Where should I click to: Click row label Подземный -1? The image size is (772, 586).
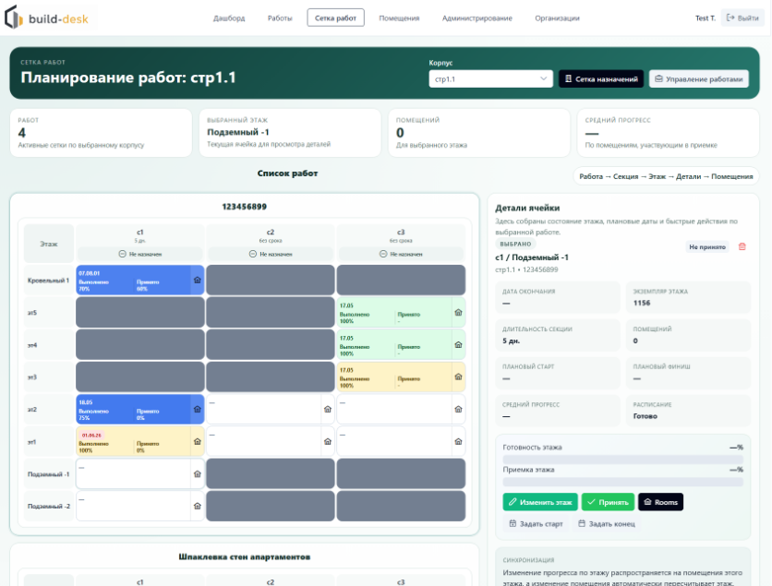[48, 473]
